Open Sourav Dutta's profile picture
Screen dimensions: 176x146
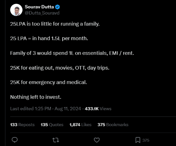click(x=16, y=10)
